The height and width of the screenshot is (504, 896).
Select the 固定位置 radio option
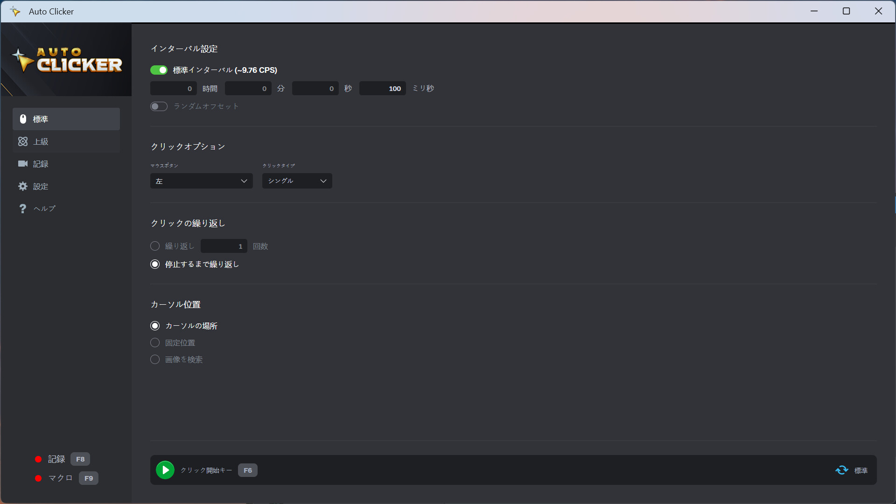pyautogui.click(x=155, y=343)
